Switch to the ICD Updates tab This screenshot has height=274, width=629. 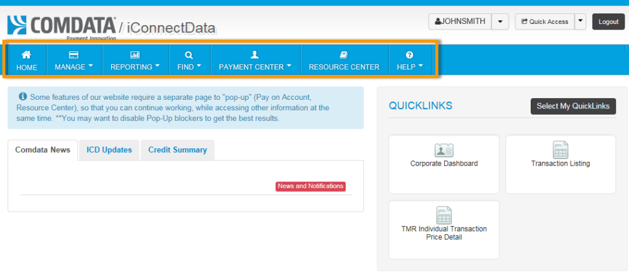(109, 150)
